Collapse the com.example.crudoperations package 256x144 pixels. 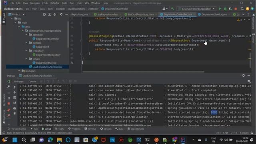[x=23, y=31]
